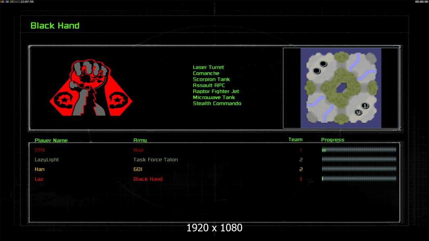Click the Team column header
Screen dimensions: 429x241
[x=295, y=139]
